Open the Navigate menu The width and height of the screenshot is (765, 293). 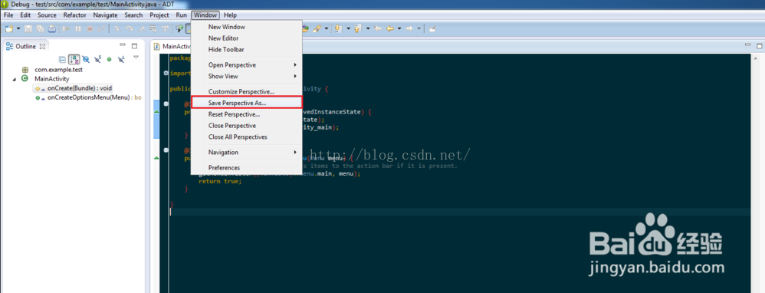pyautogui.click(x=105, y=15)
